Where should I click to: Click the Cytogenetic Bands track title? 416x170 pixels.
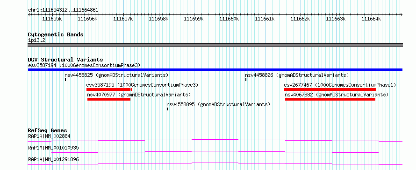pos(56,34)
